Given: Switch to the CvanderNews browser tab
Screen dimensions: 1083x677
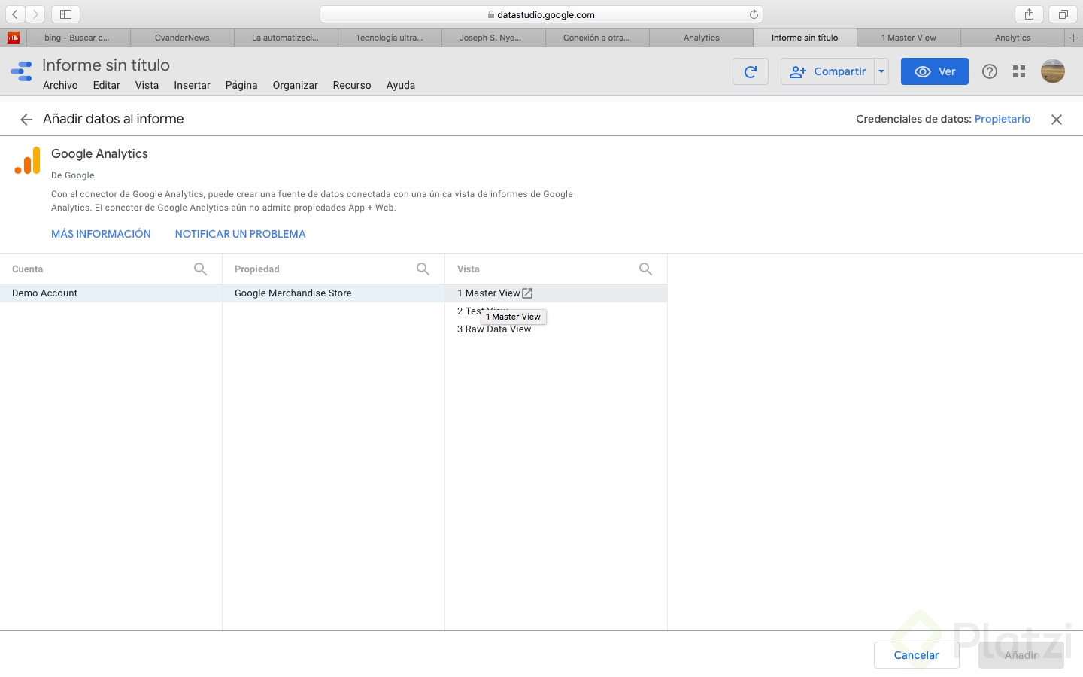Looking at the screenshot, I should click(182, 38).
